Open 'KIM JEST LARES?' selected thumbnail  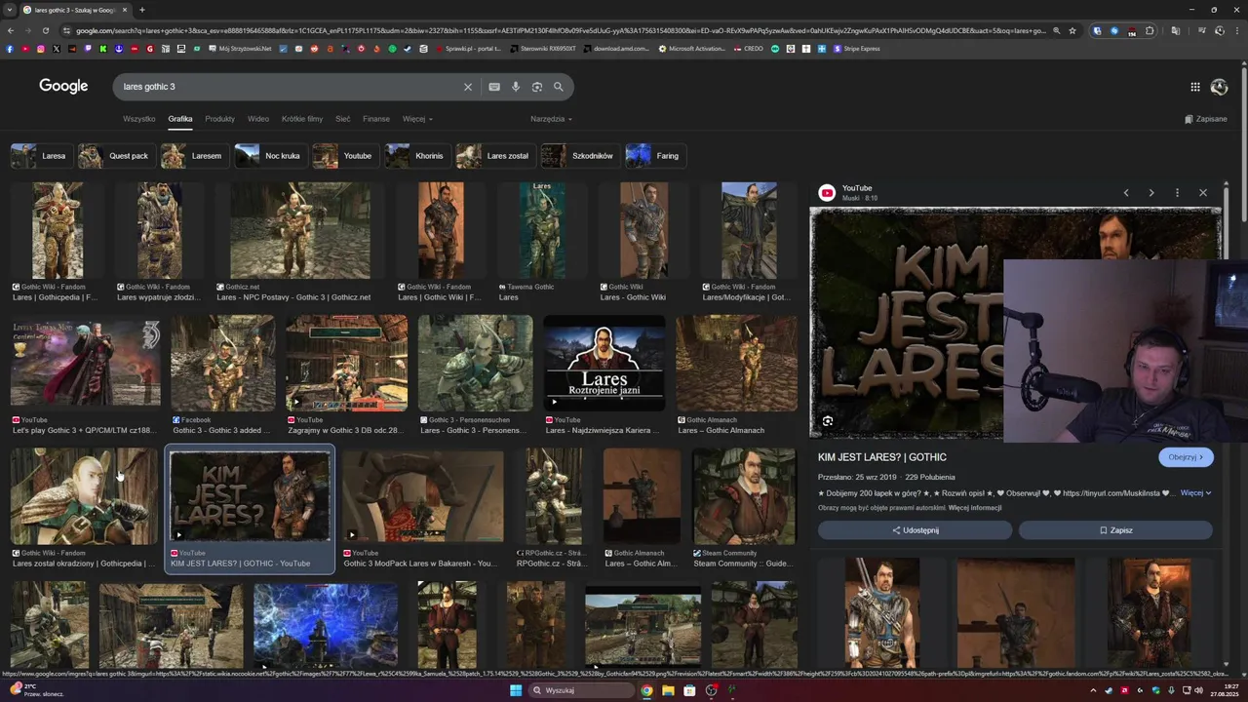[250, 497]
